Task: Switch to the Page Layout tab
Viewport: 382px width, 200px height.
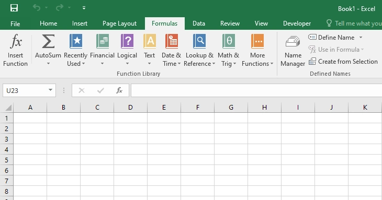Action: 119,23
